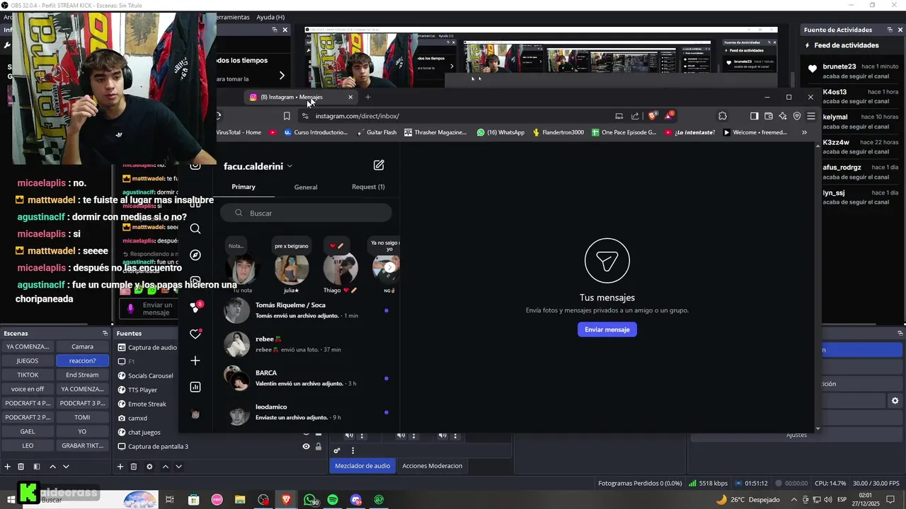Switch to the TIKTOK scene
Viewport: 906px width, 509px height.
pyautogui.click(x=28, y=375)
